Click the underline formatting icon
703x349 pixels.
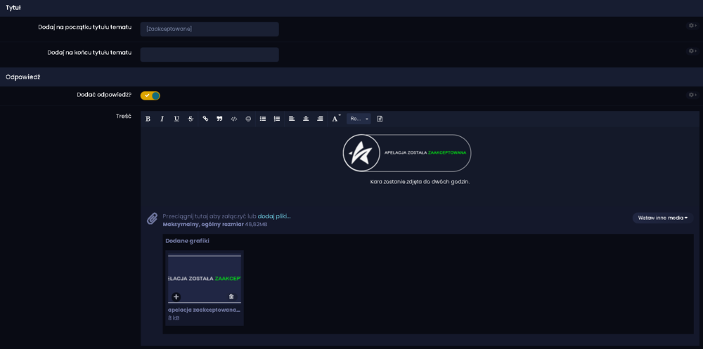click(x=176, y=119)
